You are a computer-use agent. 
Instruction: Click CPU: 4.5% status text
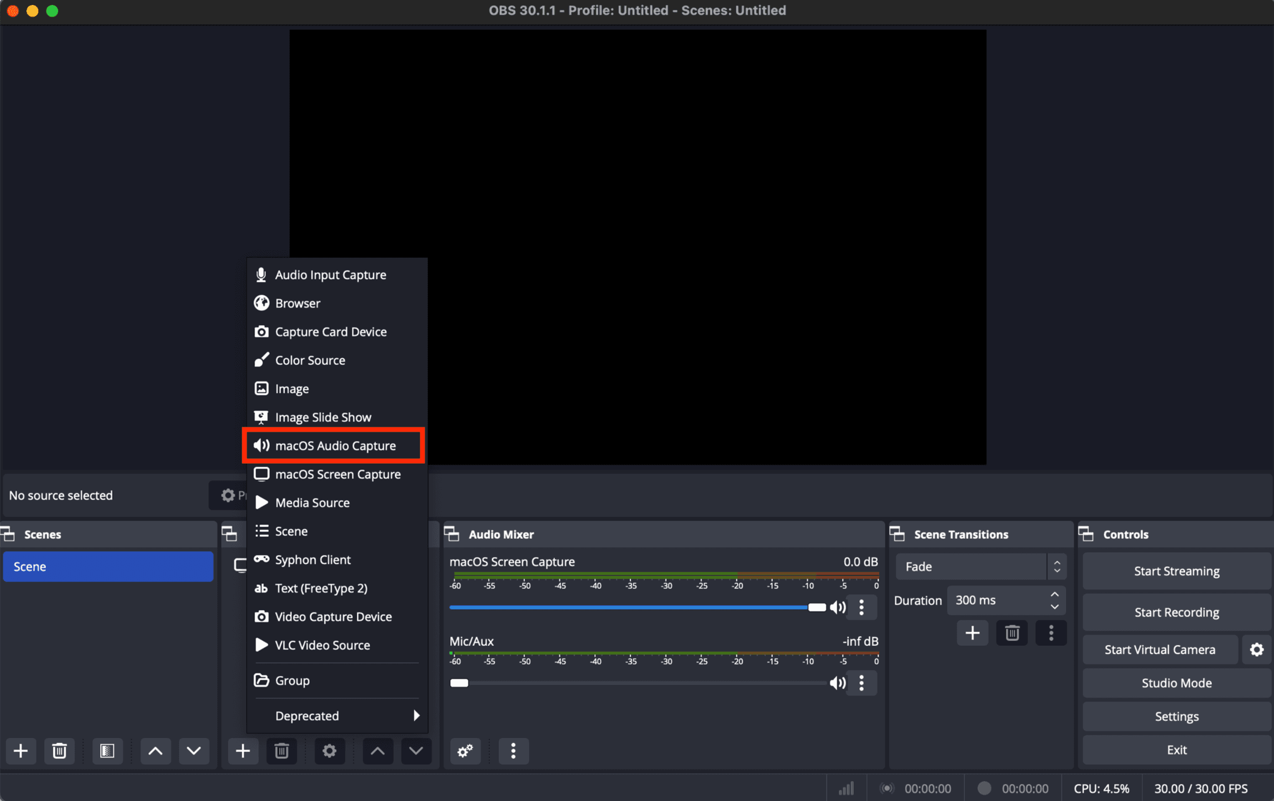(x=1101, y=788)
